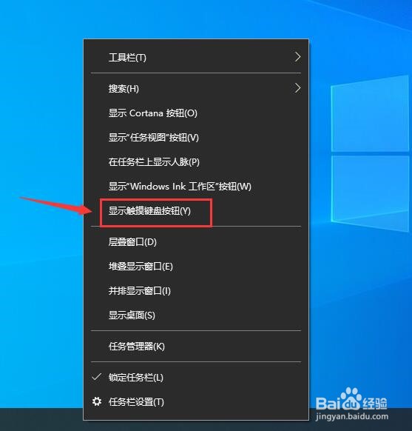
Task: Select 并排显示窗口(I)
Action: coord(196,291)
